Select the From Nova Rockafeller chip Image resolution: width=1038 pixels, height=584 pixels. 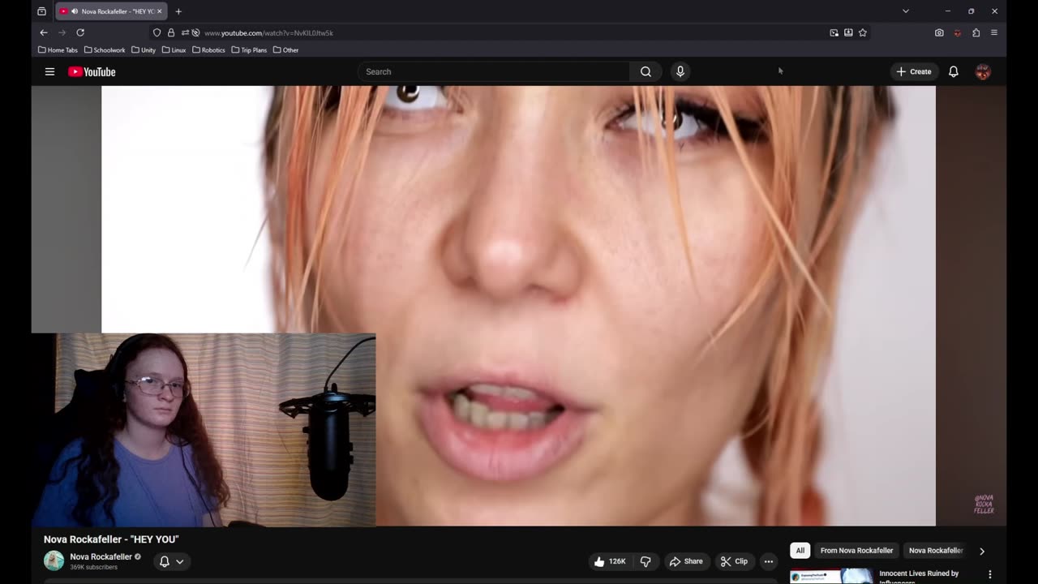[856, 551]
